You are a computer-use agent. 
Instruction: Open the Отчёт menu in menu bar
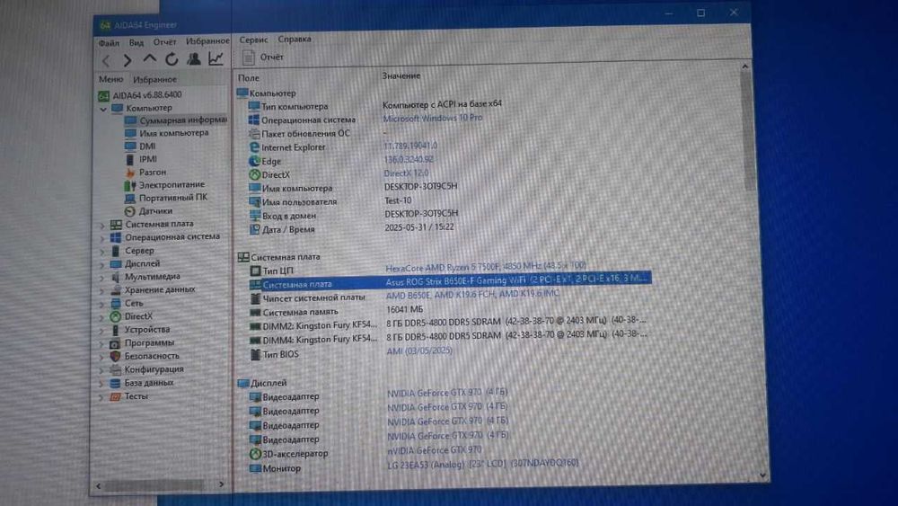click(x=165, y=42)
